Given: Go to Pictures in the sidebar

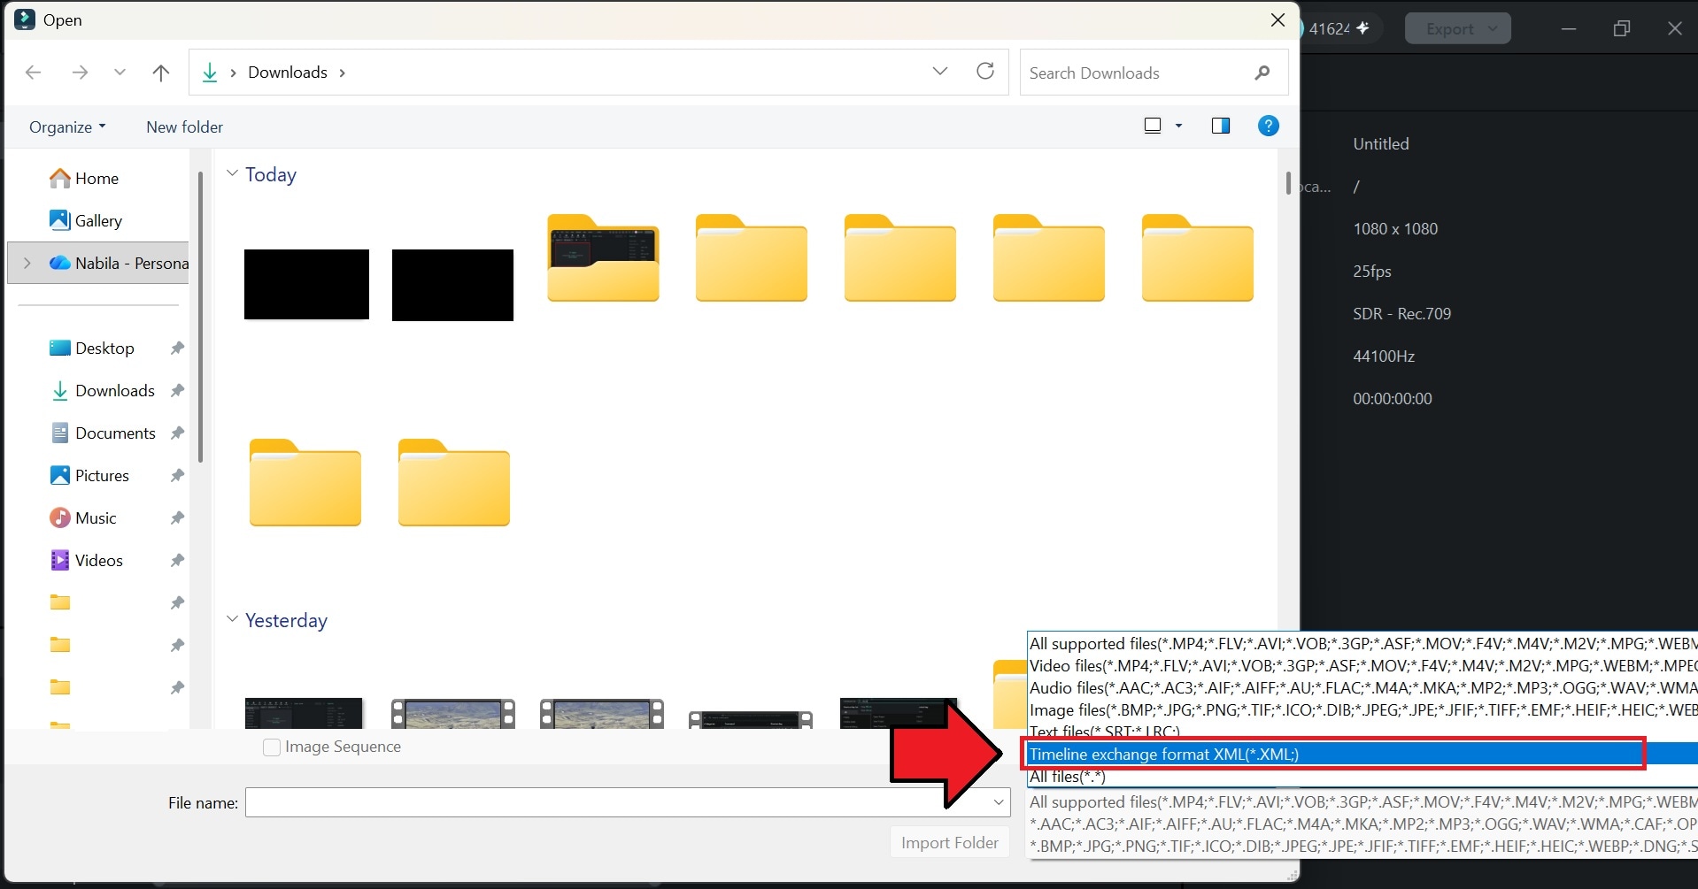Looking at the screenshot, I should click(102, 475).
